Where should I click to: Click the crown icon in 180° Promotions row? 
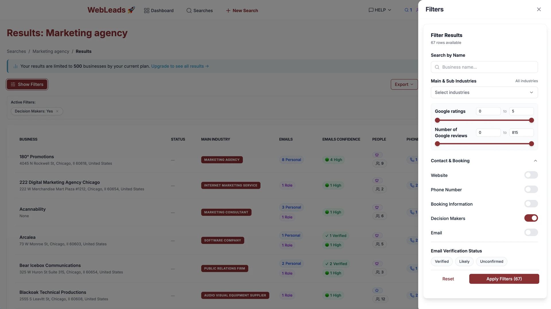[377, 155]
